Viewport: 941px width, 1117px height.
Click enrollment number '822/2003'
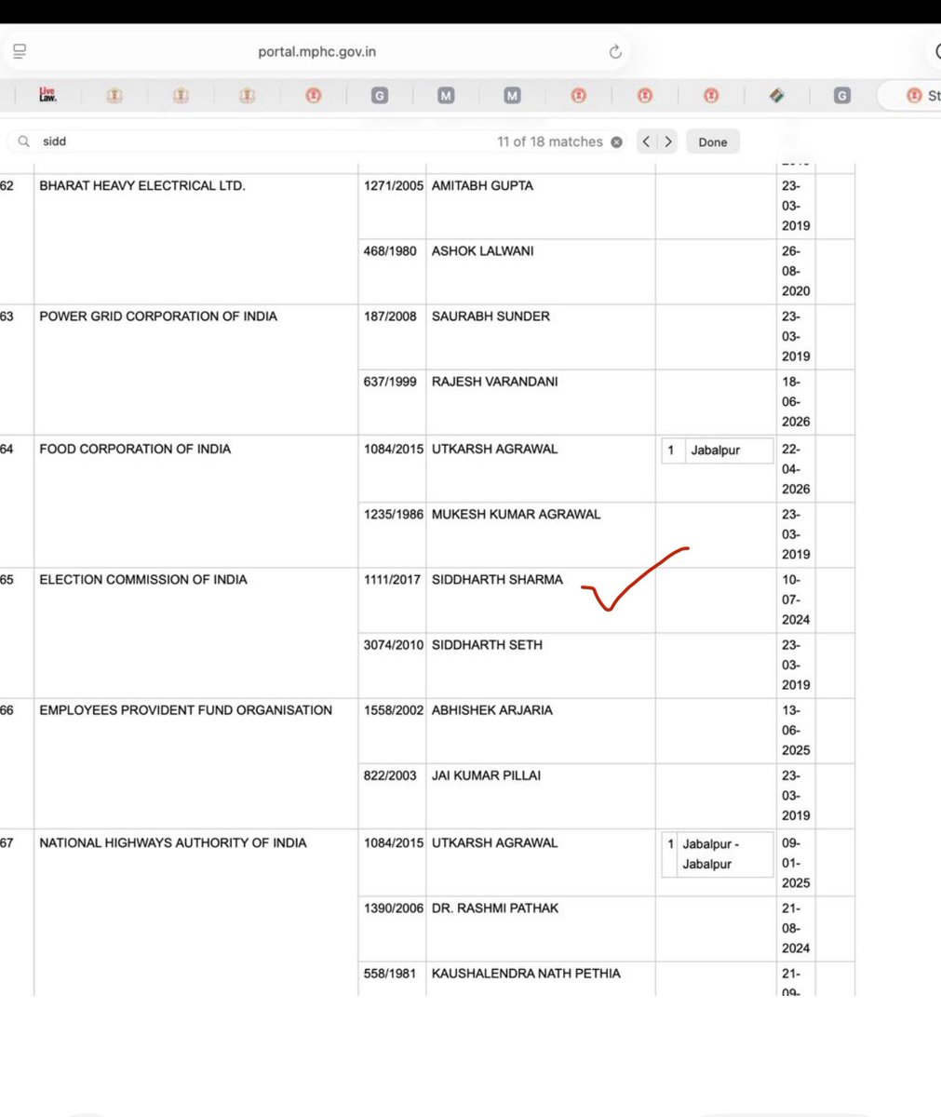tap(390, 774)
